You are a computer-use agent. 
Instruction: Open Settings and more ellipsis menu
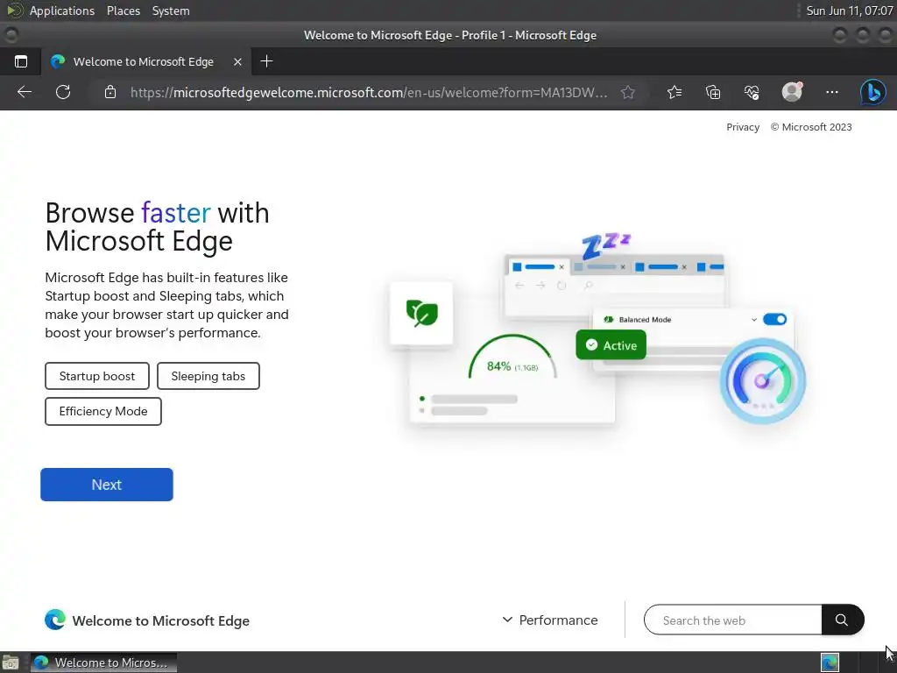pos(832,92)
